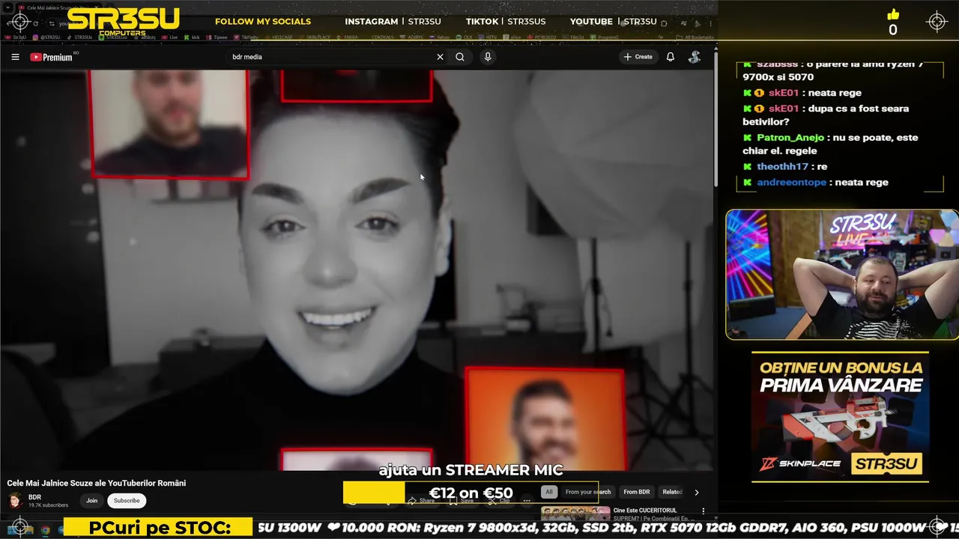
Task: Click chat username theothh17
Action: [782, 166]
